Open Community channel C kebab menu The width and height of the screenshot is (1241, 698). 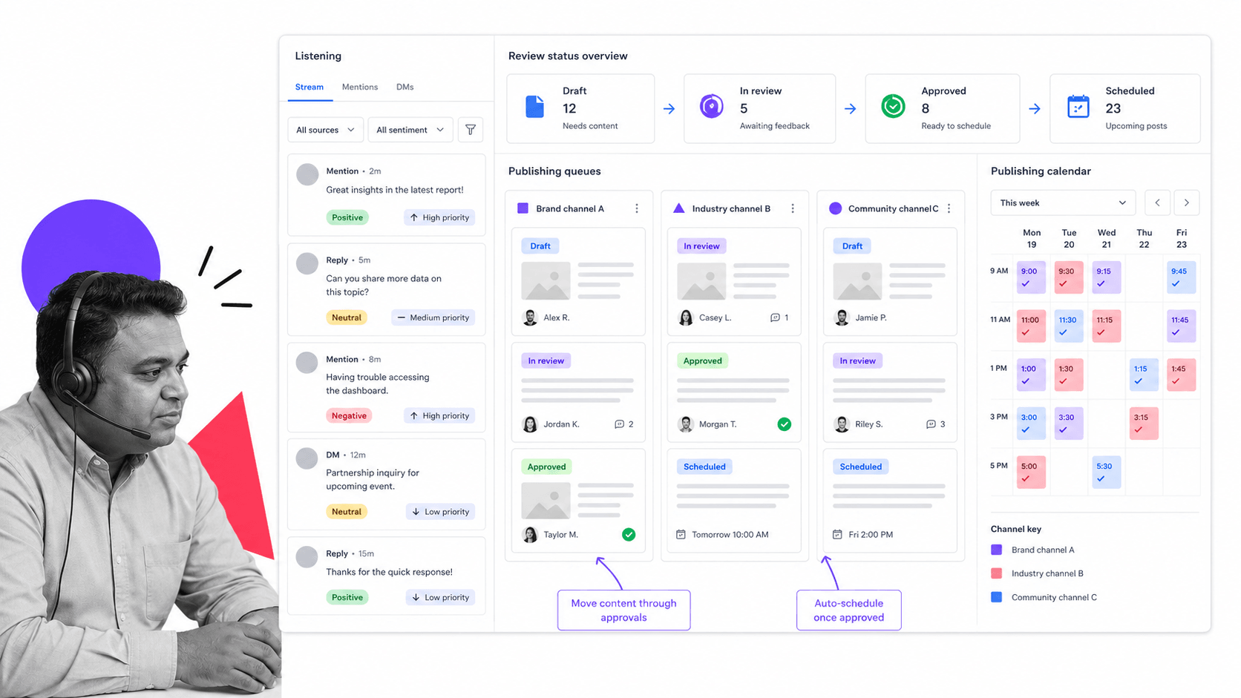click(x=949, y=208)
